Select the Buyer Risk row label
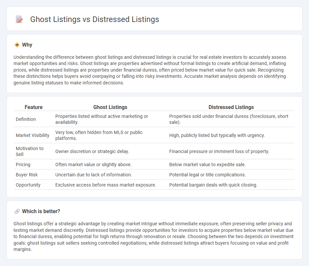 coord(27,175)
